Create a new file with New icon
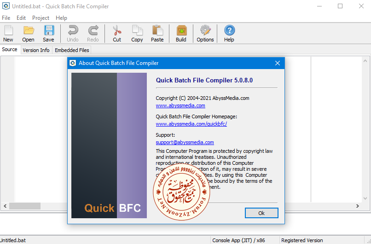The height and width of the screenshot is (244, 371). [8, 31]
